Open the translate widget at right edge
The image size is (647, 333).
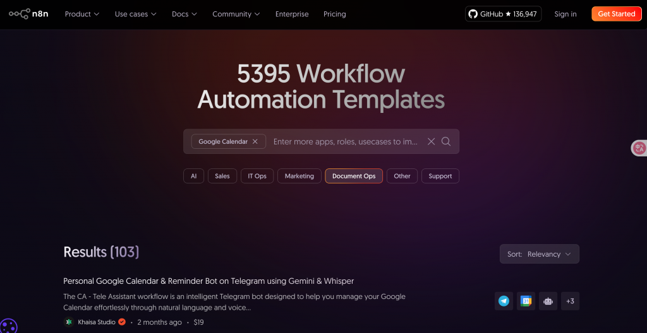639,148
